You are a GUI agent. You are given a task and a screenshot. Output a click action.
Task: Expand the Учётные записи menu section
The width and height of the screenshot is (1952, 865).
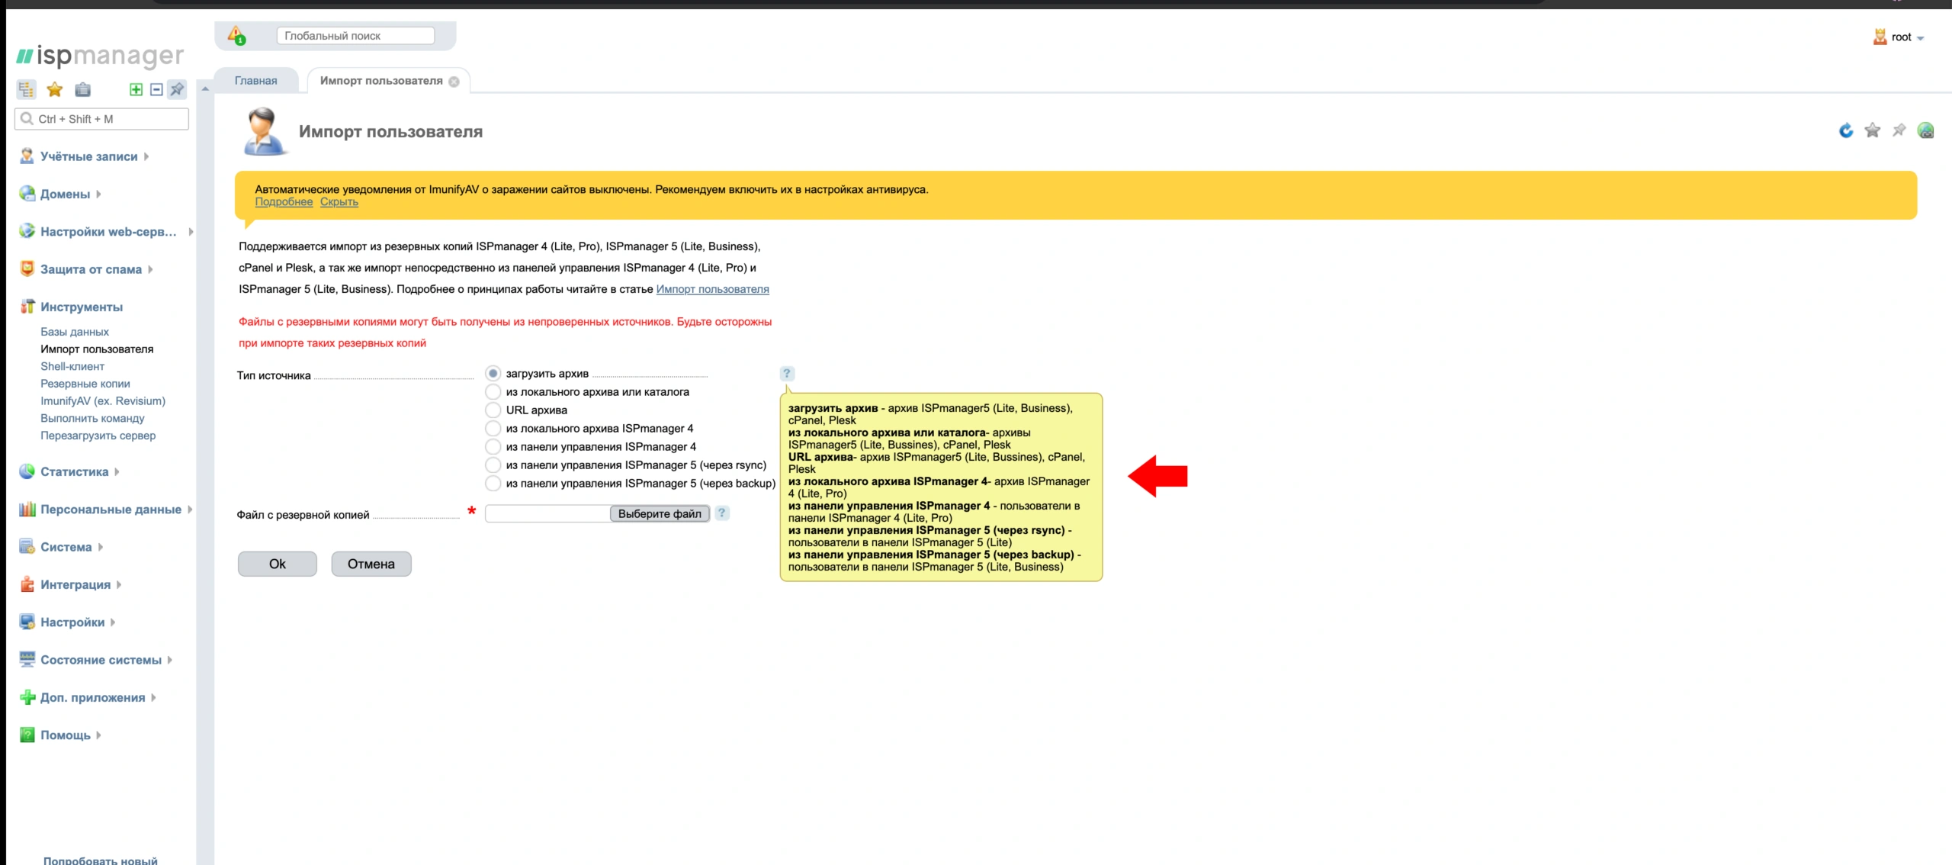pos(89,156)
